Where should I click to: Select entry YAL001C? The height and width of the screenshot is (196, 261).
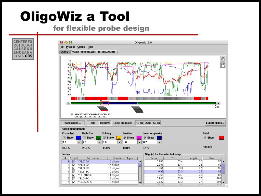[100, 168]
